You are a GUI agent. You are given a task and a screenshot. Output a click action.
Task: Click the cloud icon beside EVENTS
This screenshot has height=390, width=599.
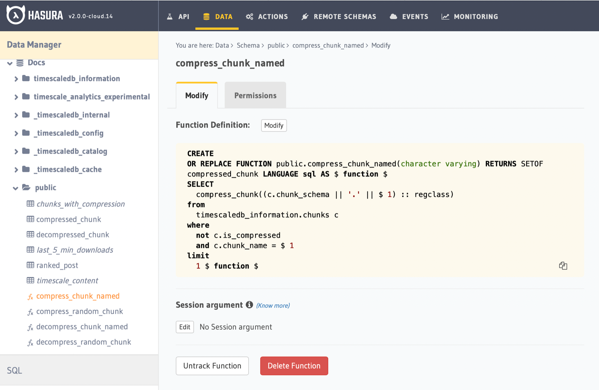[x=394, y=17]
